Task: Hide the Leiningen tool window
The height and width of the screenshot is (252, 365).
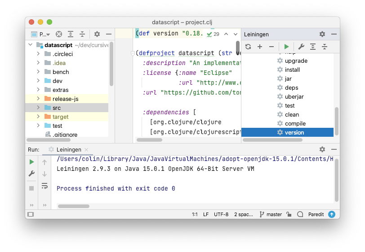Action: coord(334,34)
